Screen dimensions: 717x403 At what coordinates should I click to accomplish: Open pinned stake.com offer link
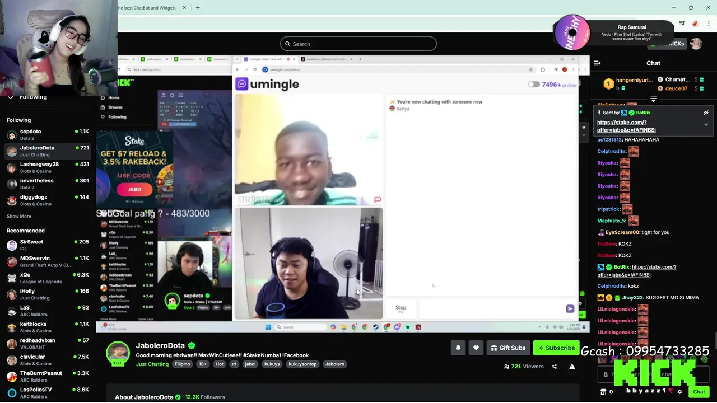[x=626, y=126]
